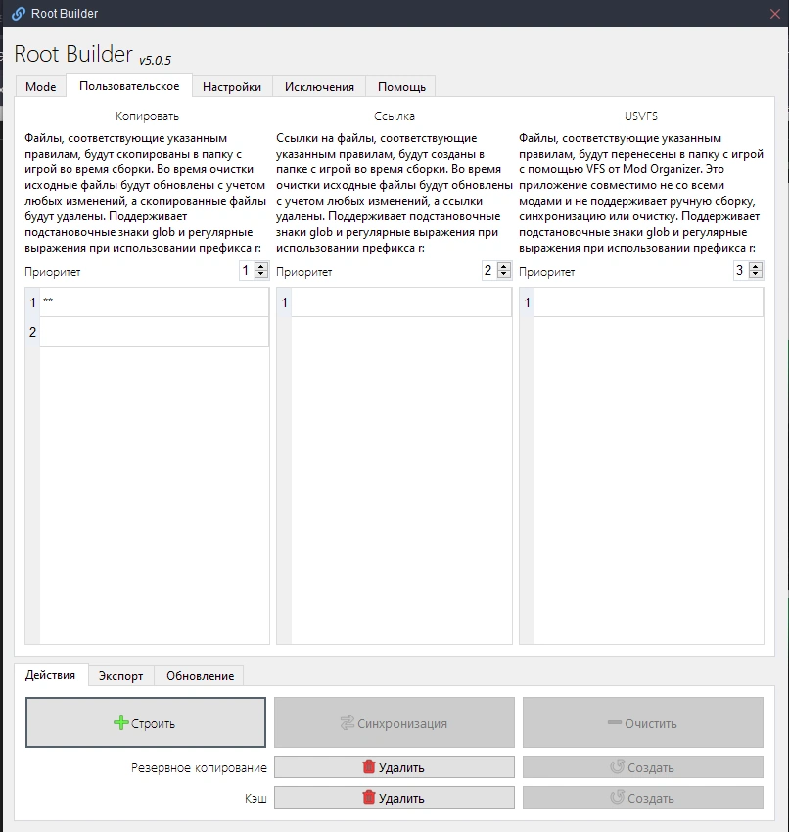Create cache with Кэш Создать button
789x832 pixels.
643,798
